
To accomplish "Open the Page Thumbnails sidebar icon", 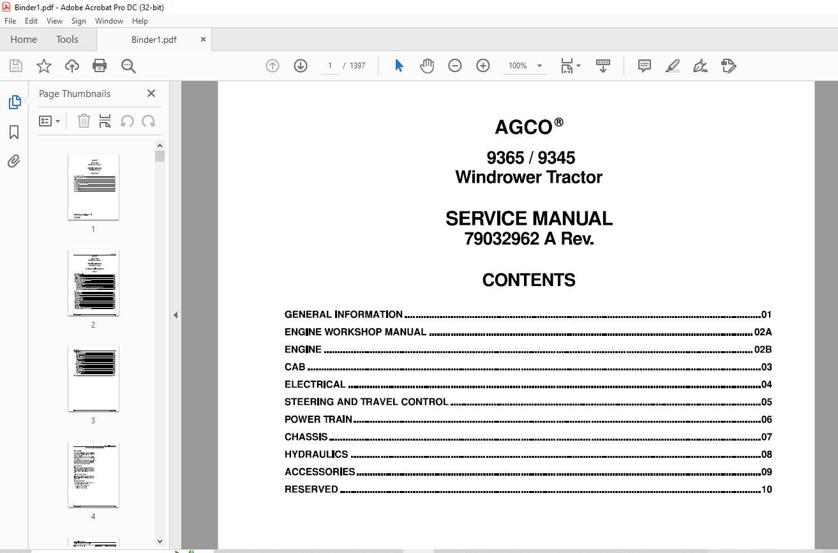I will click(x=14, y=102).
